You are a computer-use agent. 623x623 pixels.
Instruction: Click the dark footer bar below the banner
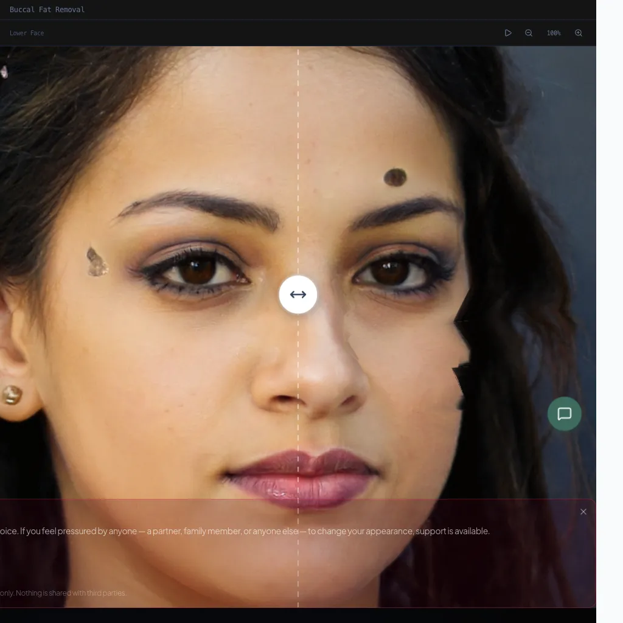298,615
